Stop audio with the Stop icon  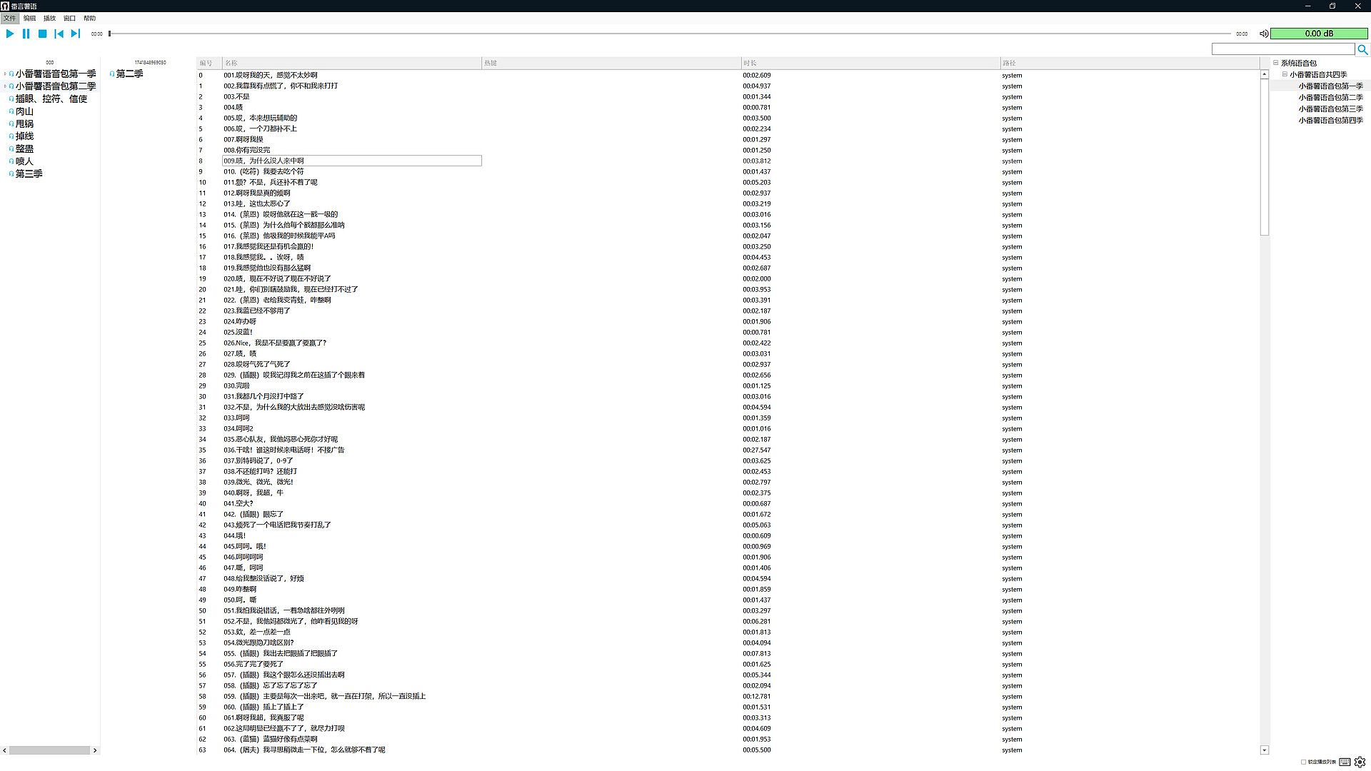[42, 34]
